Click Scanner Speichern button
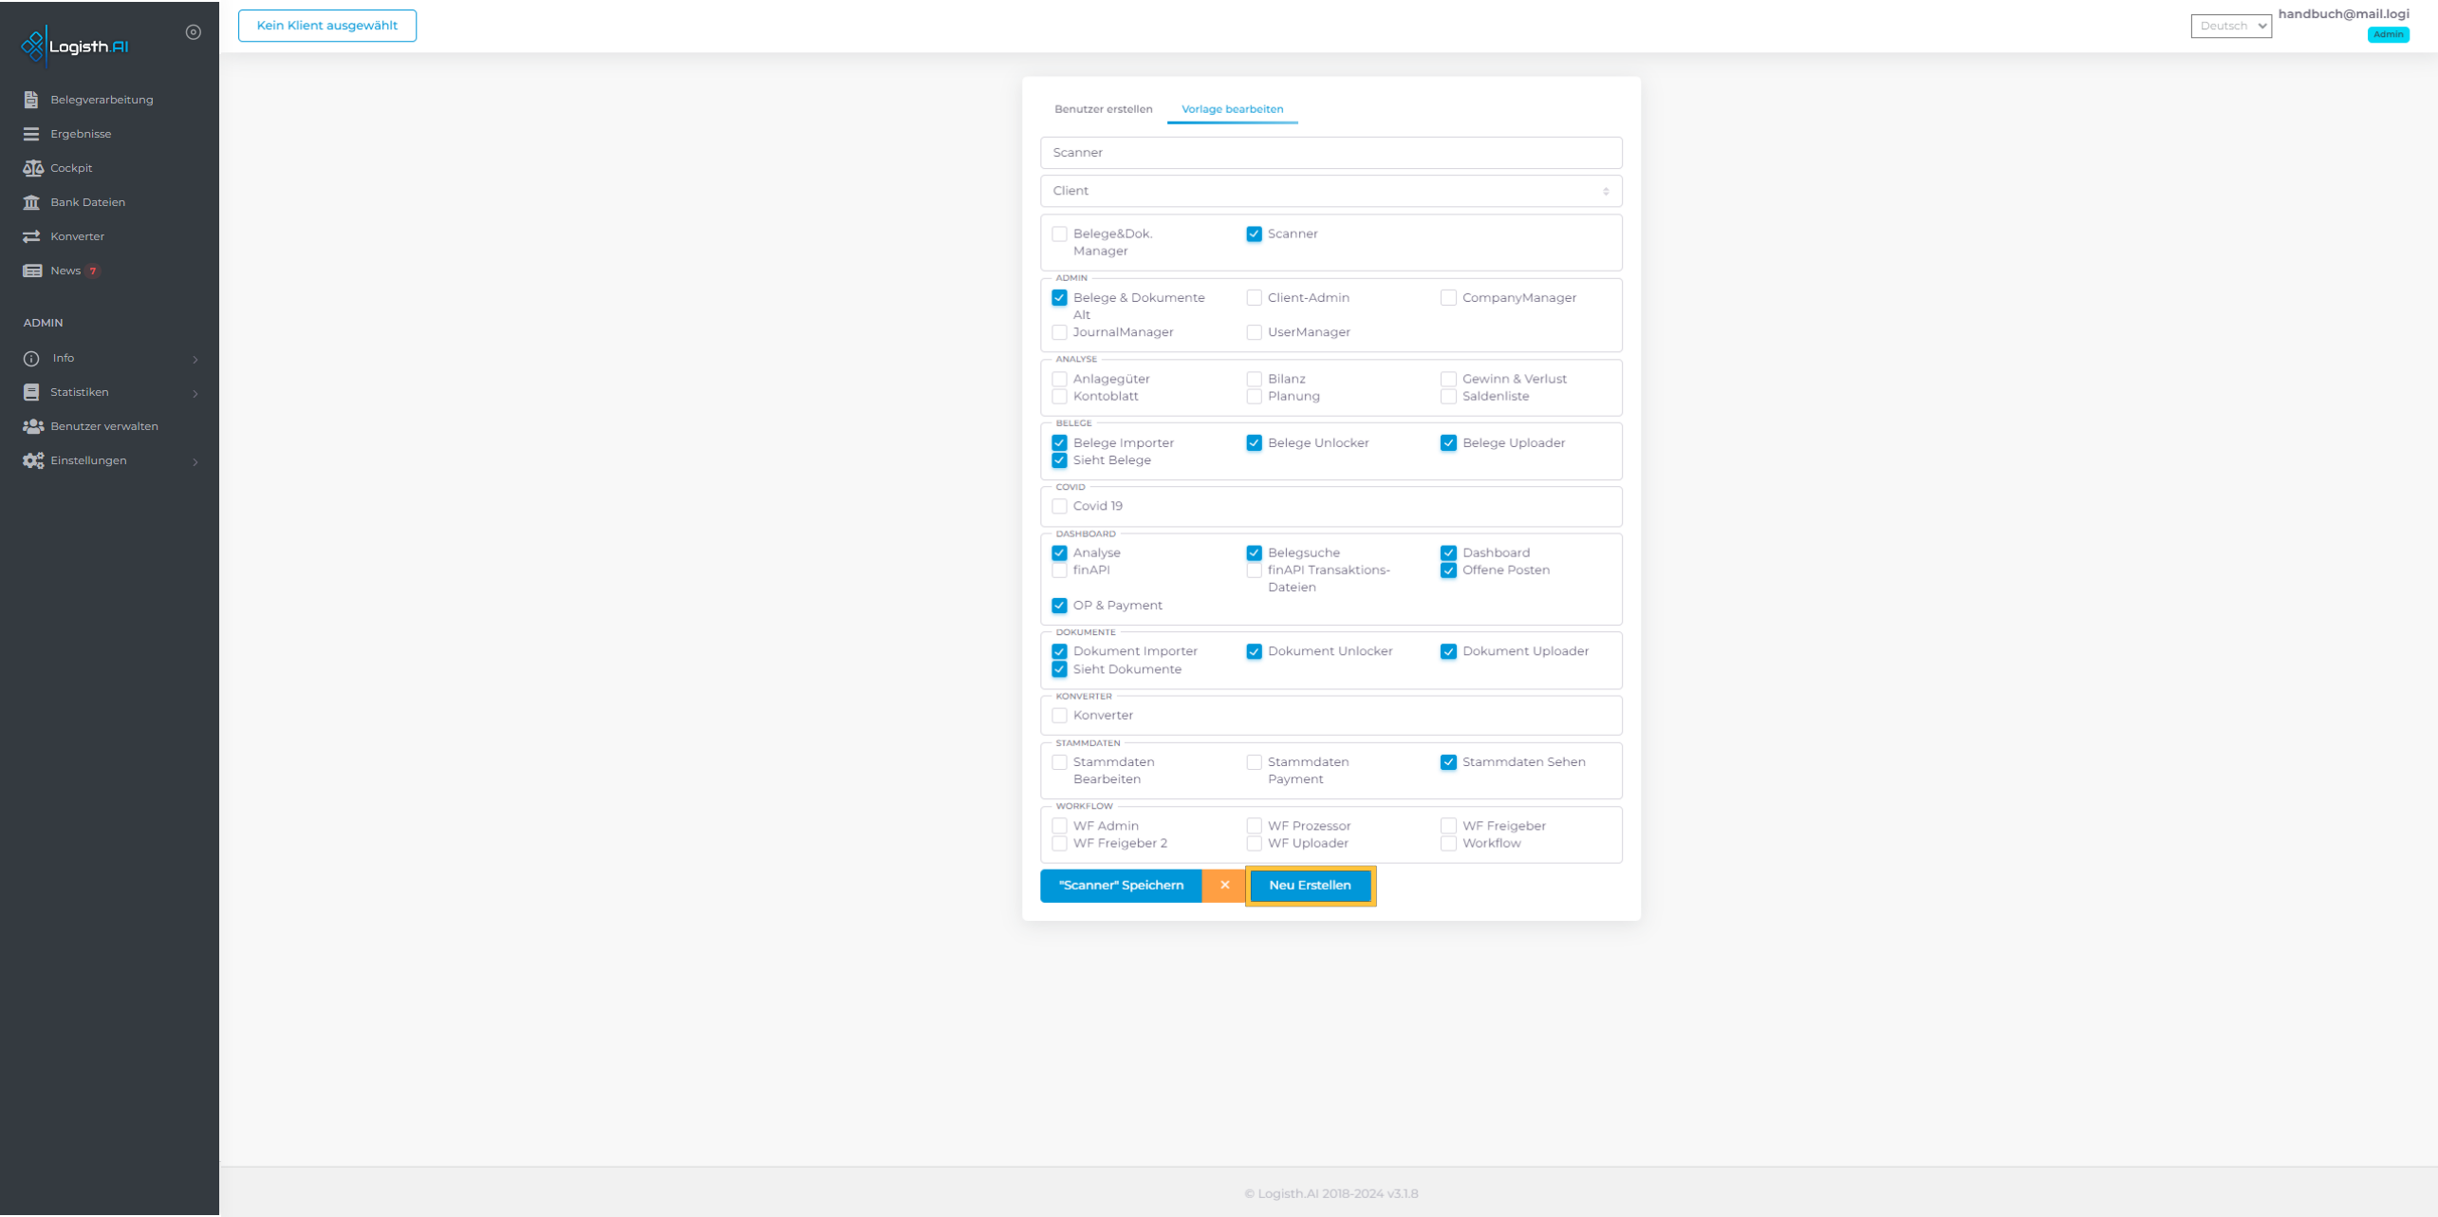This screenshot has height=1217, width=2438. click(1120, 886)
